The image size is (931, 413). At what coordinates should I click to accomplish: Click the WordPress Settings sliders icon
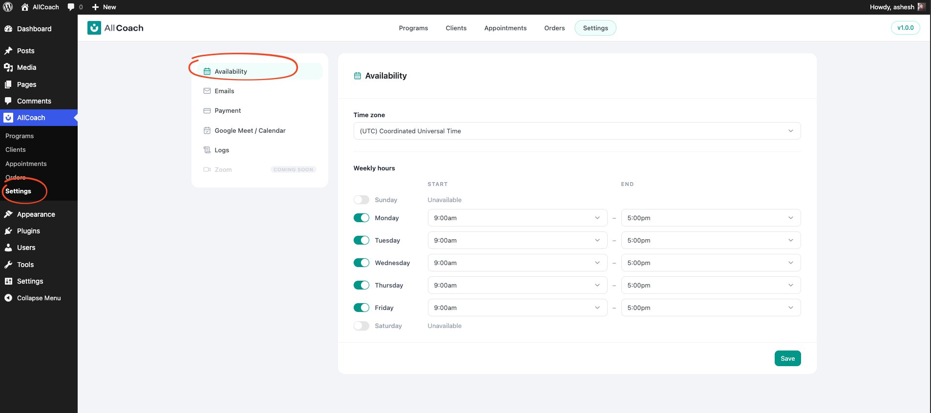(8, 281)
